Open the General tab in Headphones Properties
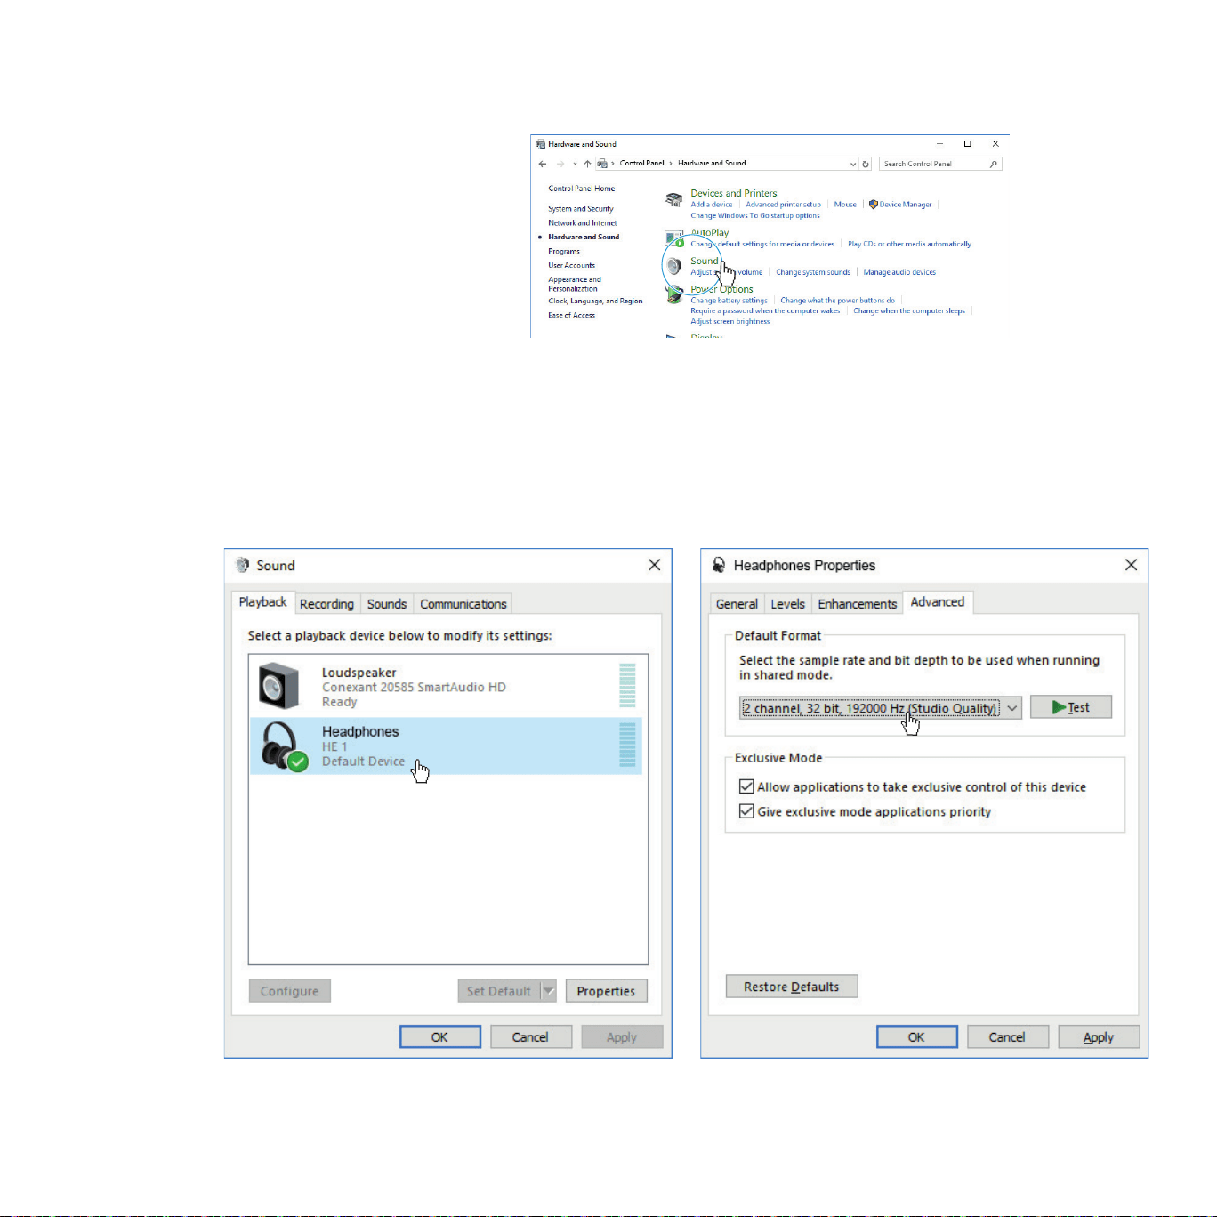The height and width of the screenshot is (1217, 1217). [x=737, y=604]
